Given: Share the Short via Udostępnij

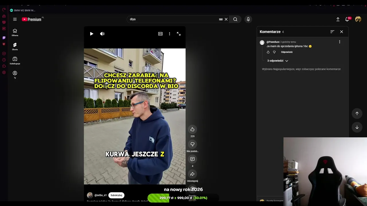Looking at the screenshot, I should pyautogui.click(x=192, y=174).
